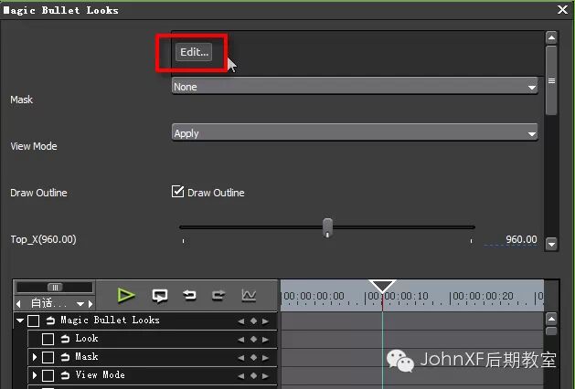This screenshot has width=575, height=389.
Task: Click the Top_X slider handle
Action: click(x=327, y=228)
